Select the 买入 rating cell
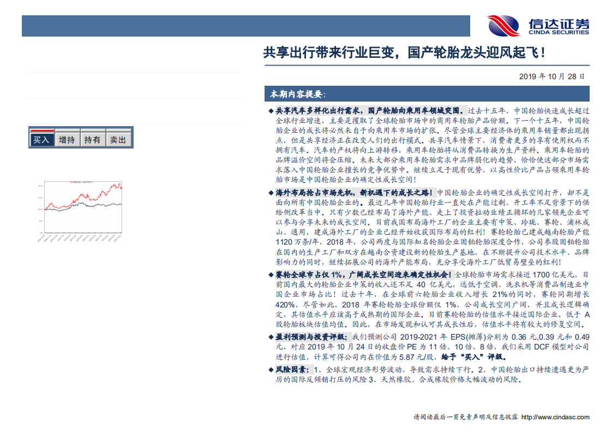Viewport: 612px width, 433px height. [42, 140]
